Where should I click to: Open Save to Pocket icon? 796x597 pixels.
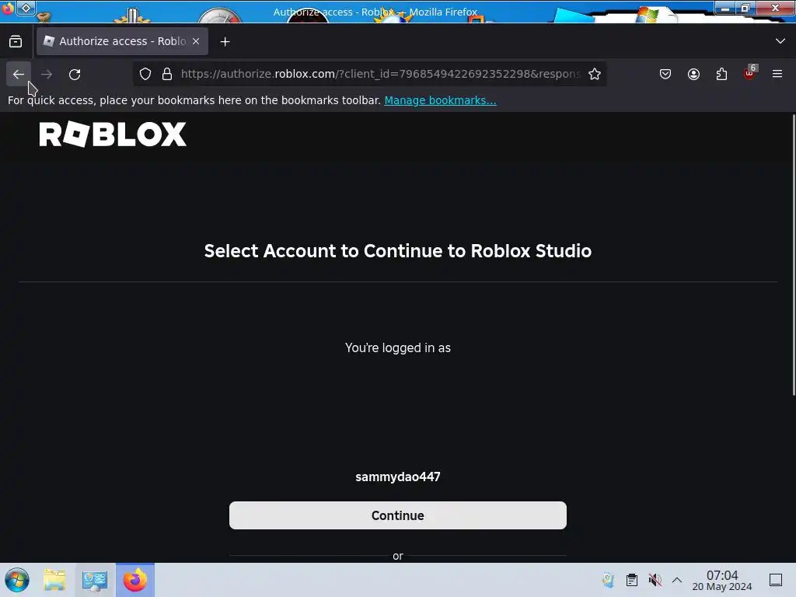[x=665, y=74]
